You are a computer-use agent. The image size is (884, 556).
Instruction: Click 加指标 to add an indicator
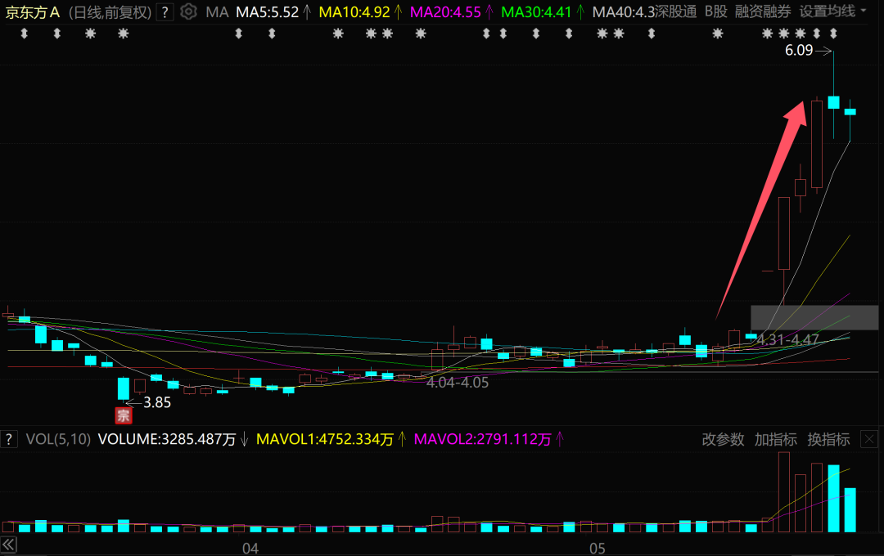coord(776,439)
